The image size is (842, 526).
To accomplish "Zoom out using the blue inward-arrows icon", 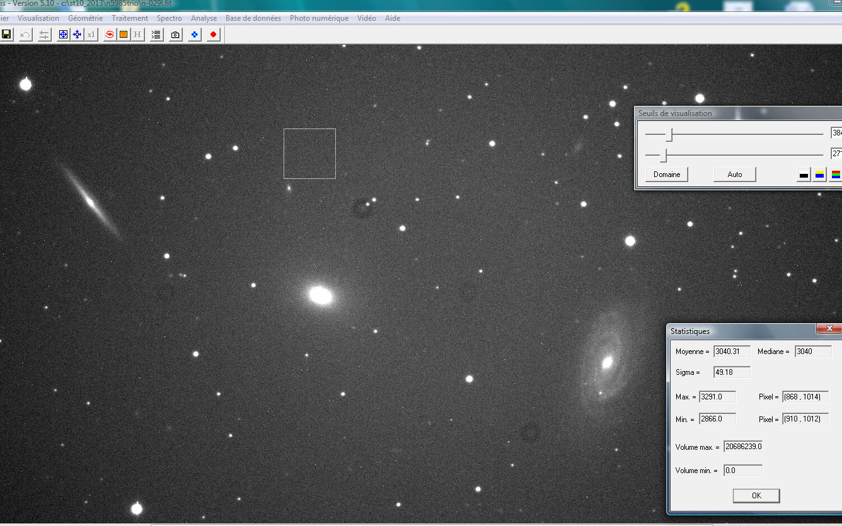I will (x=77, y=34).
